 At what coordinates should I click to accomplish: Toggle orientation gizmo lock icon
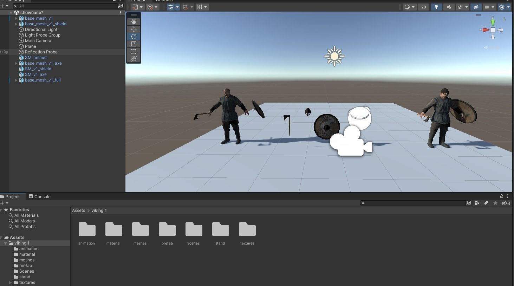[504, 19]
